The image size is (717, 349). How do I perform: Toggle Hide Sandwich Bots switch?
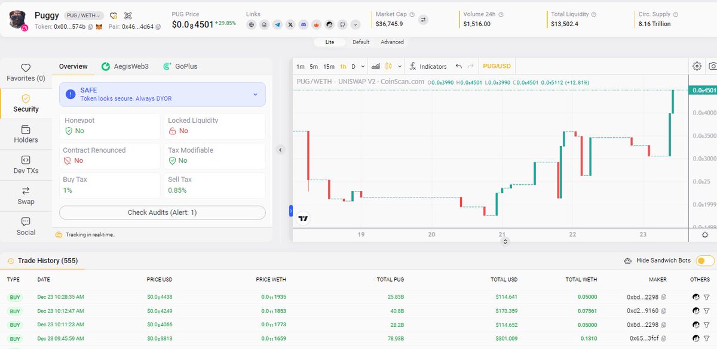coord(705,261)
